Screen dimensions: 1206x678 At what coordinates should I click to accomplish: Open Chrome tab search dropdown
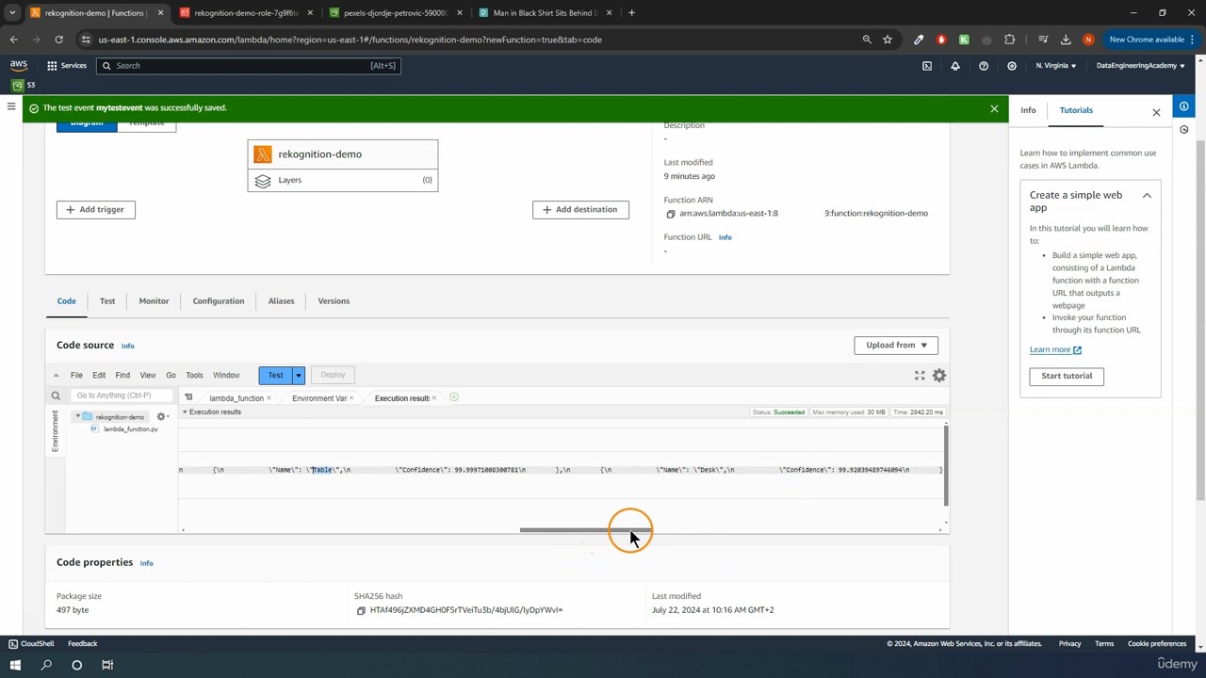coord(12,13)
